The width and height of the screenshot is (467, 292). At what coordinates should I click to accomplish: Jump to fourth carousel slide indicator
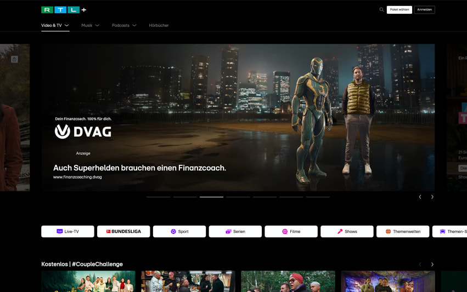tap(238, 197)
